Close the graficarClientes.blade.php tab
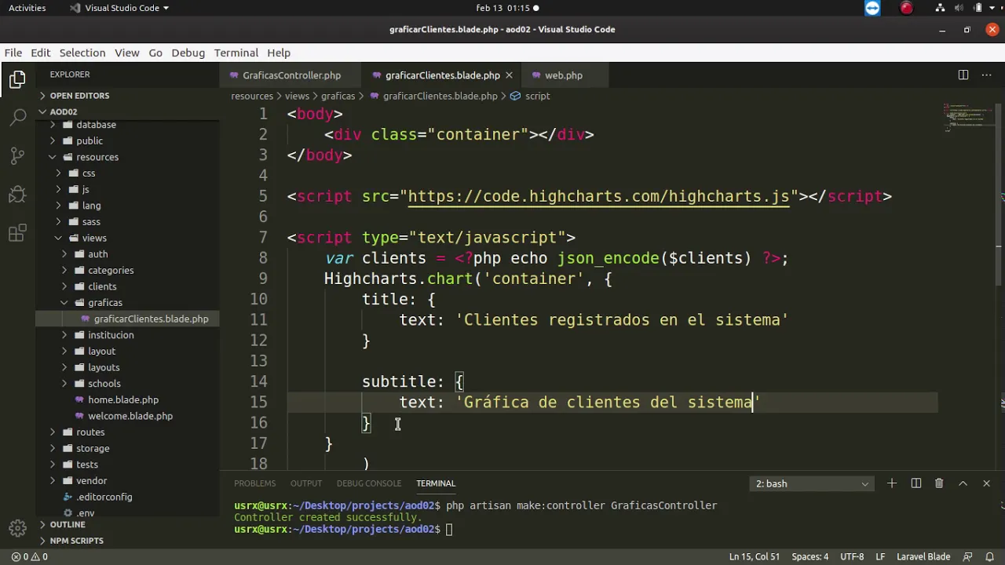 tap(509, 75)
